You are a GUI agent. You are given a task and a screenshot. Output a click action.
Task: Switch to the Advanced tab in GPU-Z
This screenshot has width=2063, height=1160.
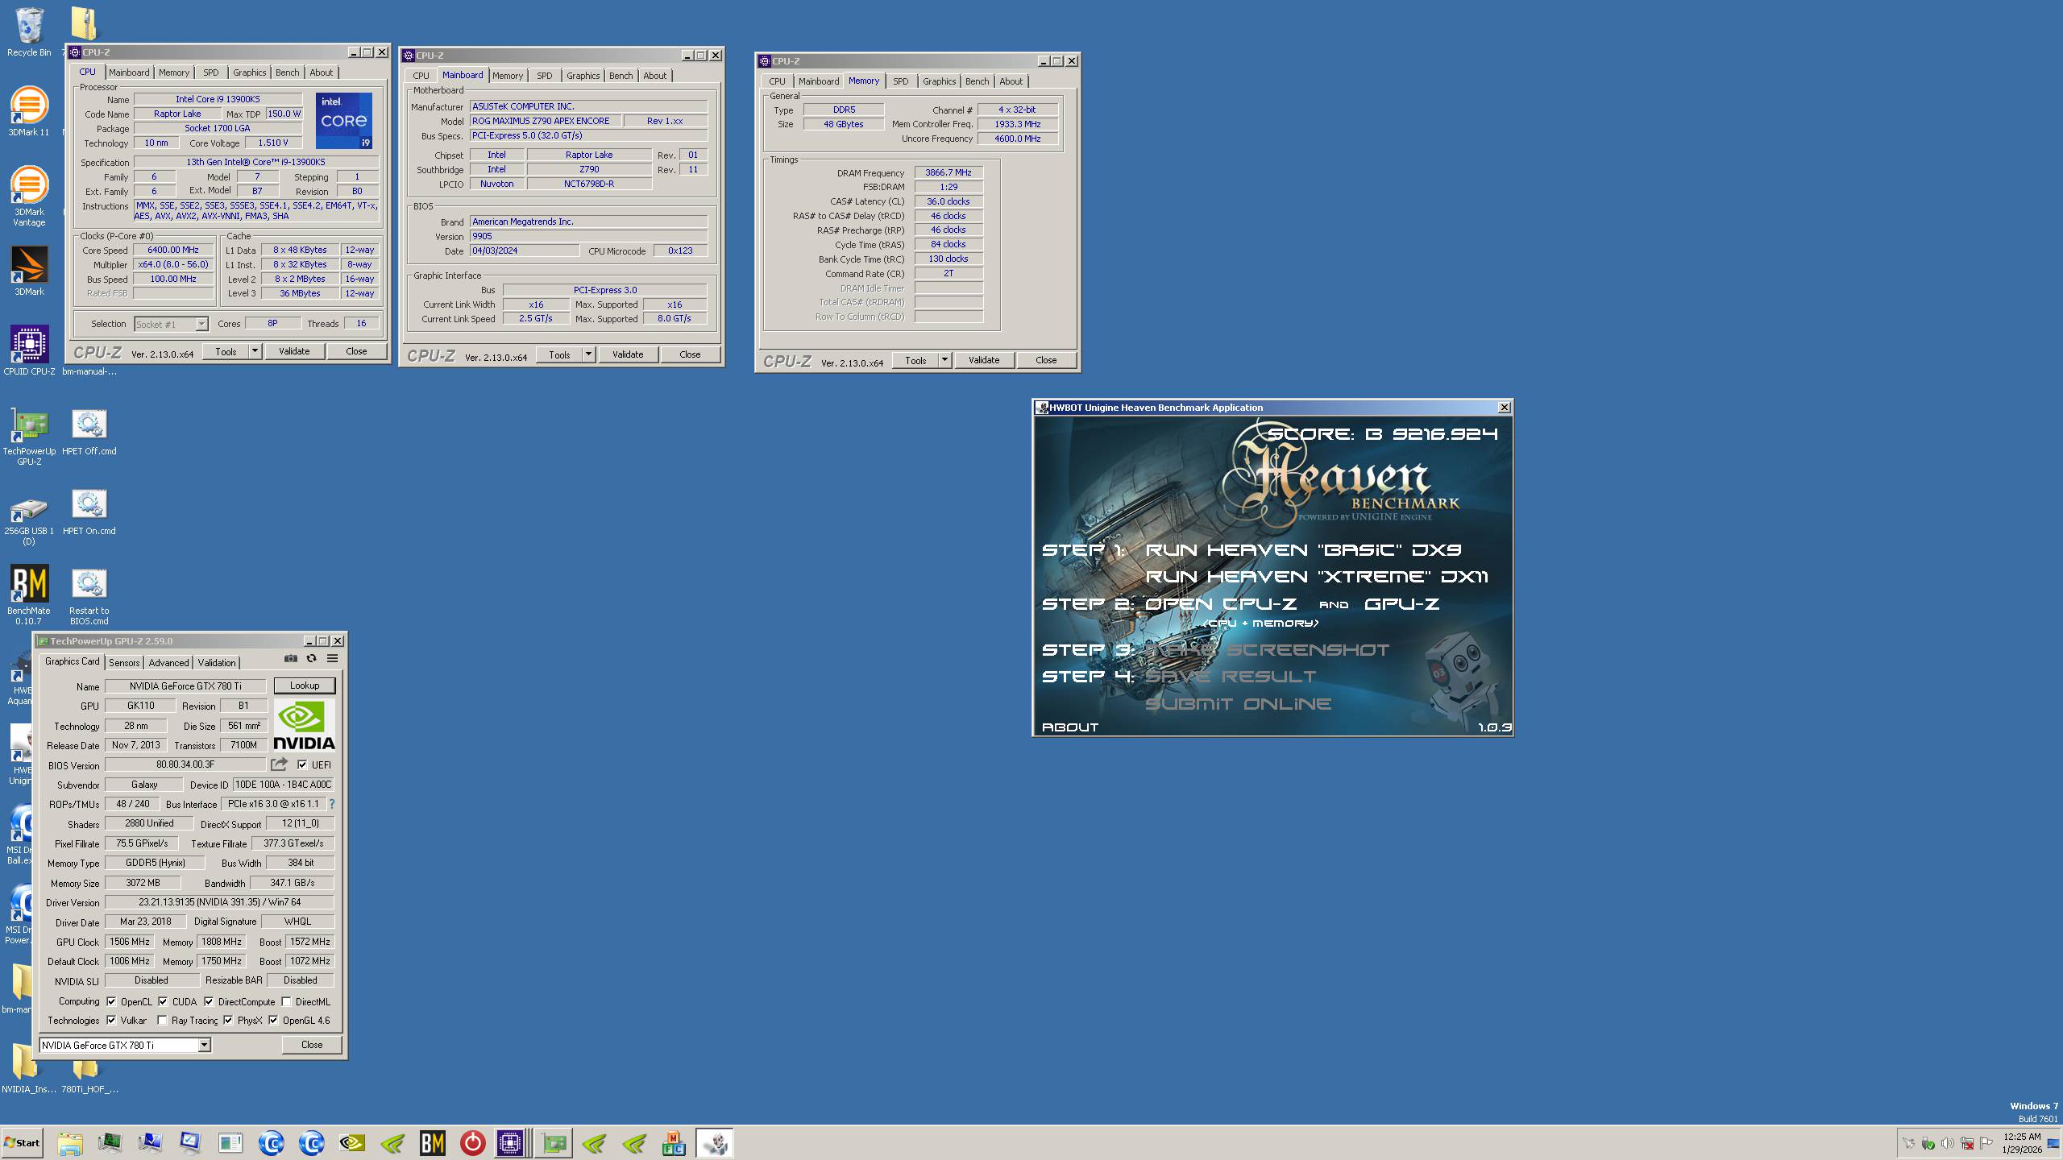pos(168,662)
